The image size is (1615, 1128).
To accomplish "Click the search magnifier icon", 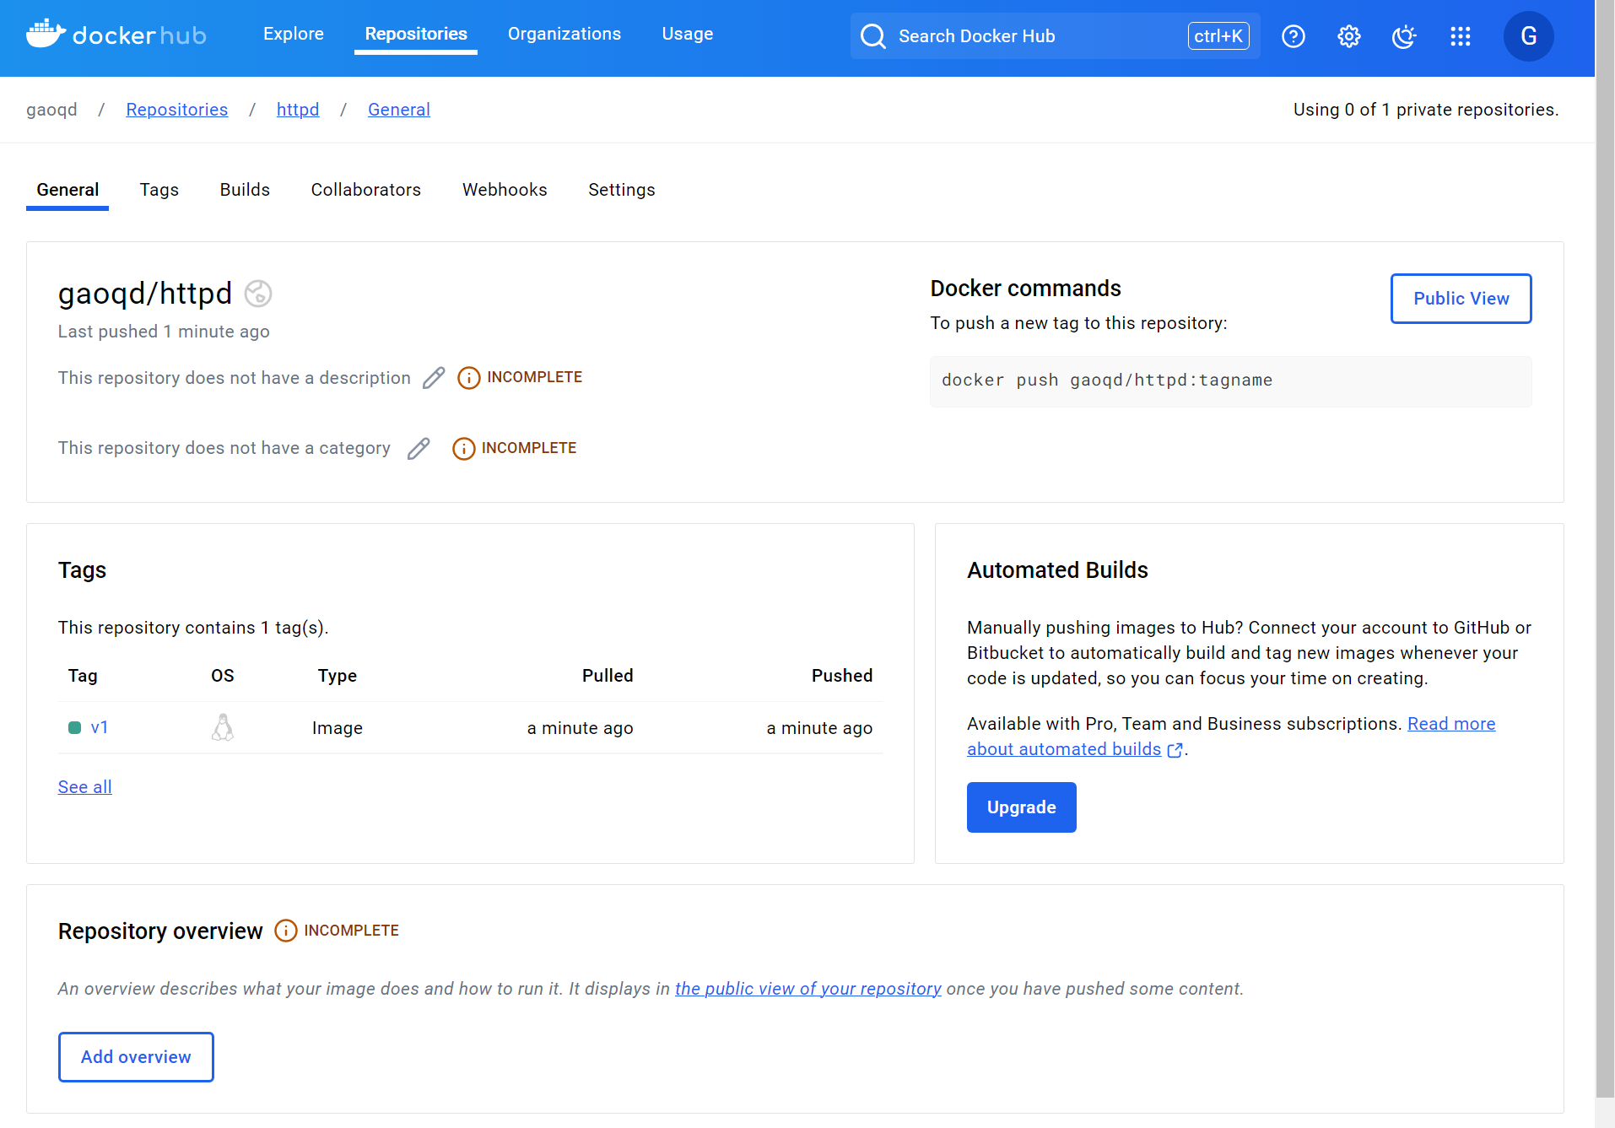I will click(872, 36).
